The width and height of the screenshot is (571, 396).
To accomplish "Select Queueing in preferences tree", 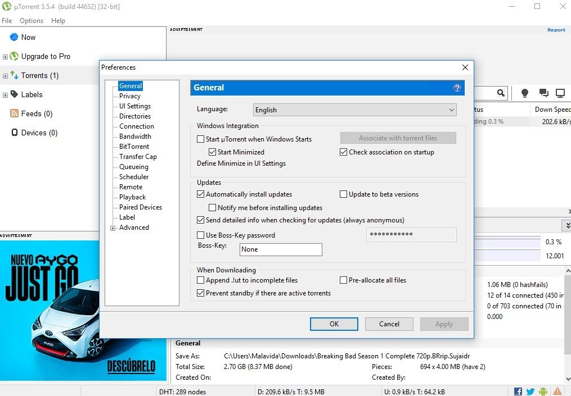I will [x=134, y=167].
